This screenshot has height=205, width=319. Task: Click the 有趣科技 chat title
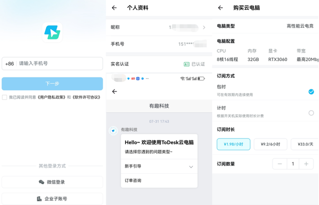point(159,106)
